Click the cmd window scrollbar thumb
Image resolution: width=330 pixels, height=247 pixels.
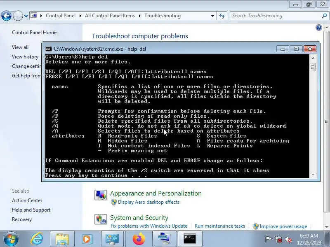(313, 67)
